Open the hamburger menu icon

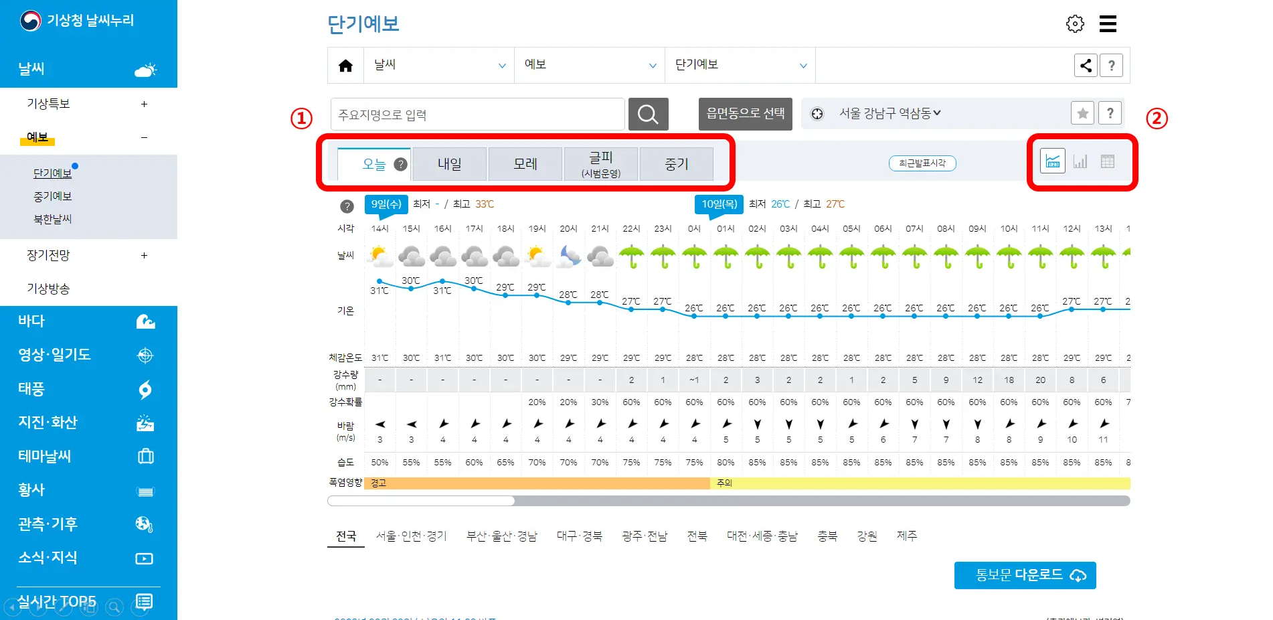click(x=1108, y=23)
